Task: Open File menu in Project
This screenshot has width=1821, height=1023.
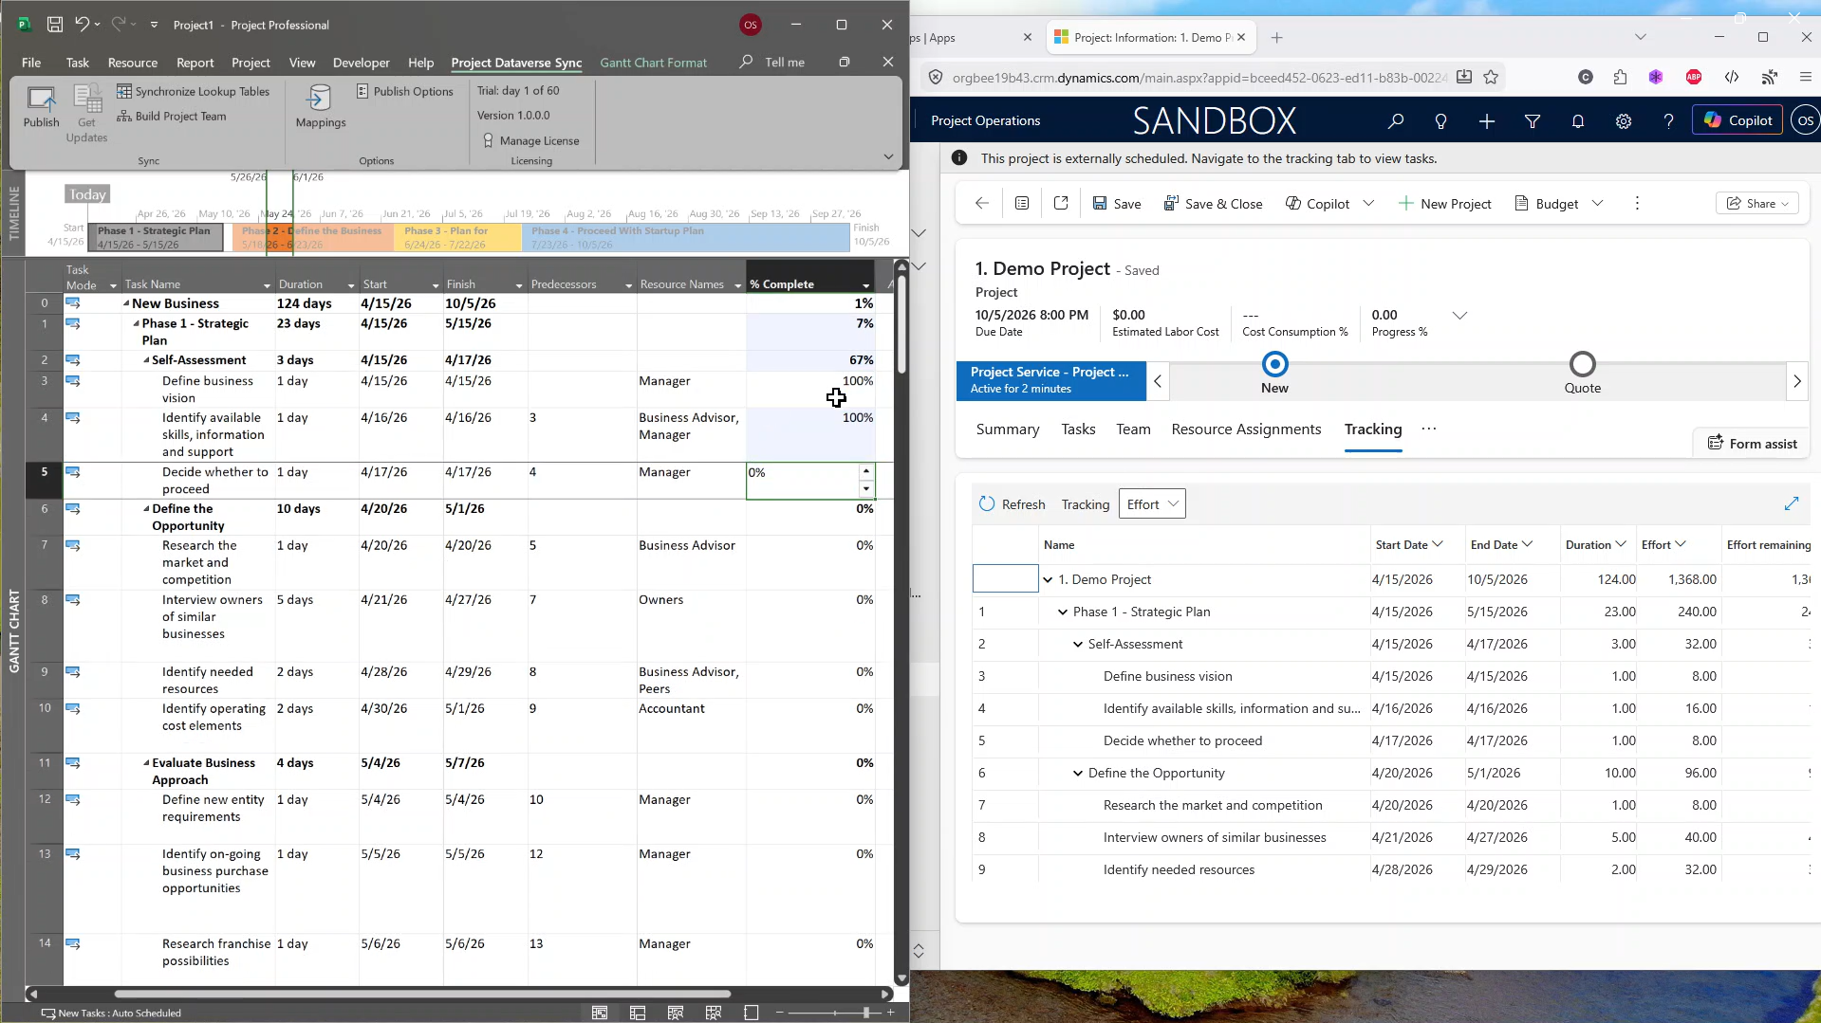Action: [x=31, y=63]
